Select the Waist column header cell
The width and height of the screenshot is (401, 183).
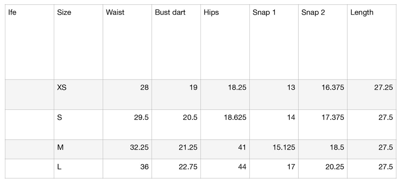(127, 42)
